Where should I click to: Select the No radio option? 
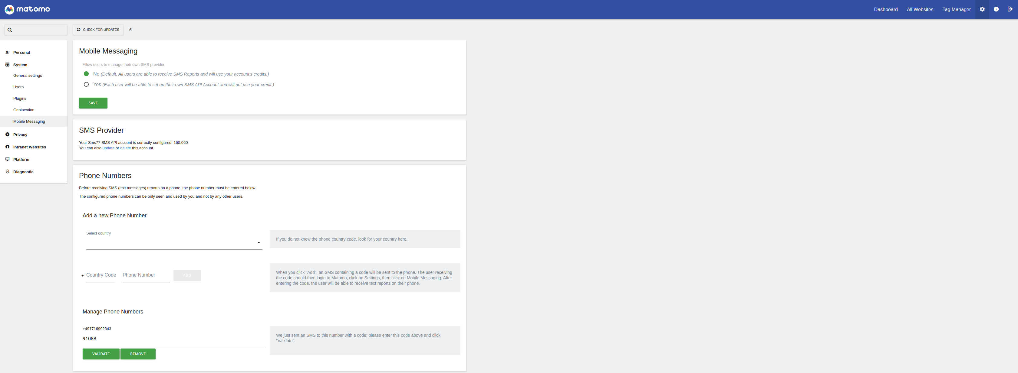[86, 74]
